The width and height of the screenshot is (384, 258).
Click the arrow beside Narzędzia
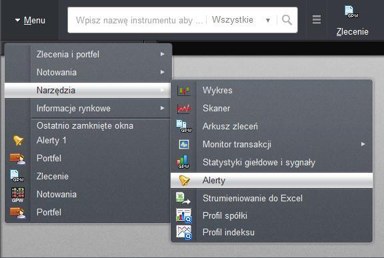163,90
